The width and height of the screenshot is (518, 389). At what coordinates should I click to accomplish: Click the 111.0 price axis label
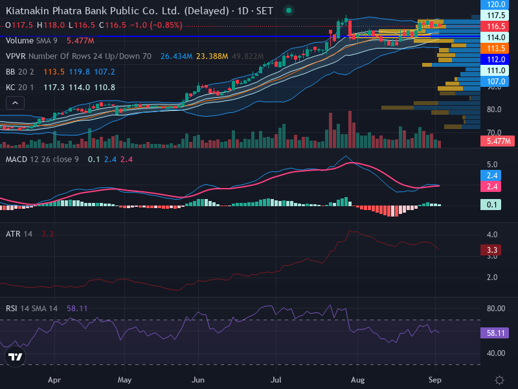(495, 71)
